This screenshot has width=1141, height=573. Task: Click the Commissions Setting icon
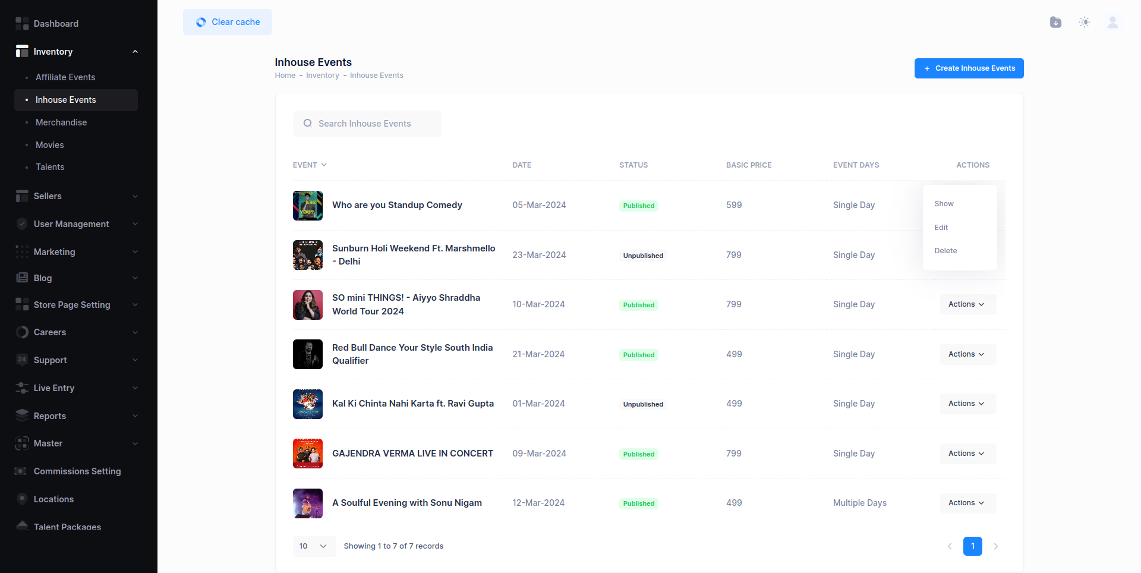click(x=21, y=471)
